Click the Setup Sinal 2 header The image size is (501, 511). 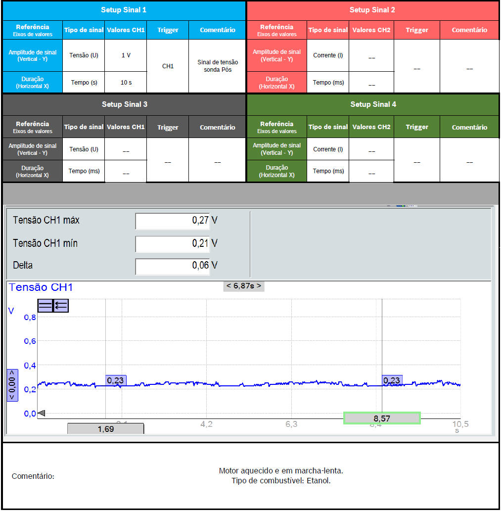click(372, 10)
